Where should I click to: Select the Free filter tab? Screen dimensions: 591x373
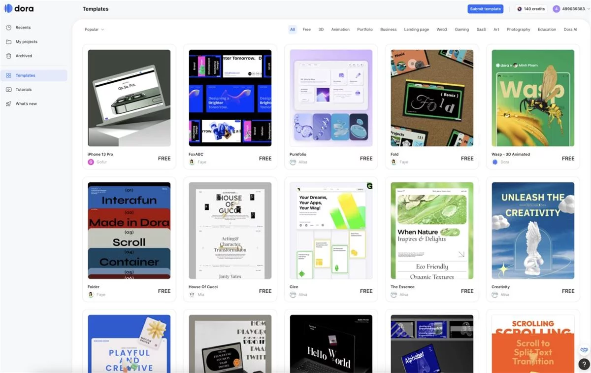(306, 30)
